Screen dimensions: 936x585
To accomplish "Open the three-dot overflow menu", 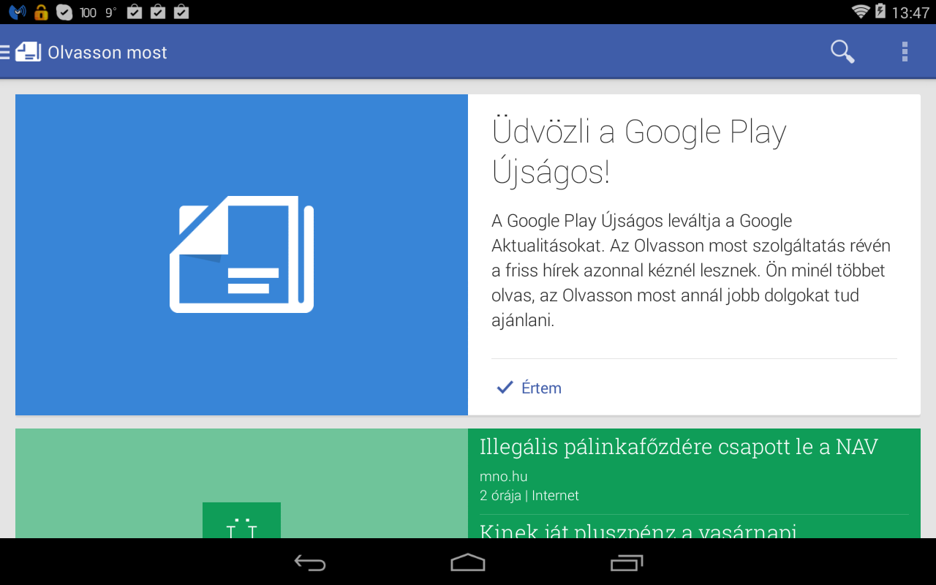I will [905, 51].
